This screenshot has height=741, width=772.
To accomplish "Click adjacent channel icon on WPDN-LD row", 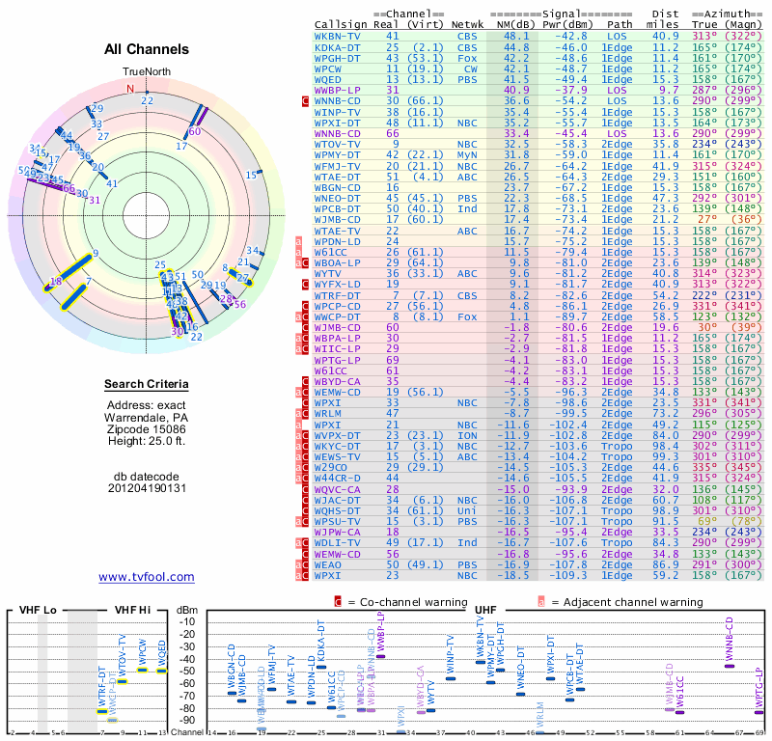I will [x=298, y=242].
